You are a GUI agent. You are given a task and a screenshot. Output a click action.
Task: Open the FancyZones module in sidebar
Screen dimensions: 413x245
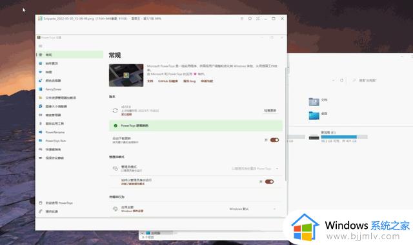click(x=70, y=89)
